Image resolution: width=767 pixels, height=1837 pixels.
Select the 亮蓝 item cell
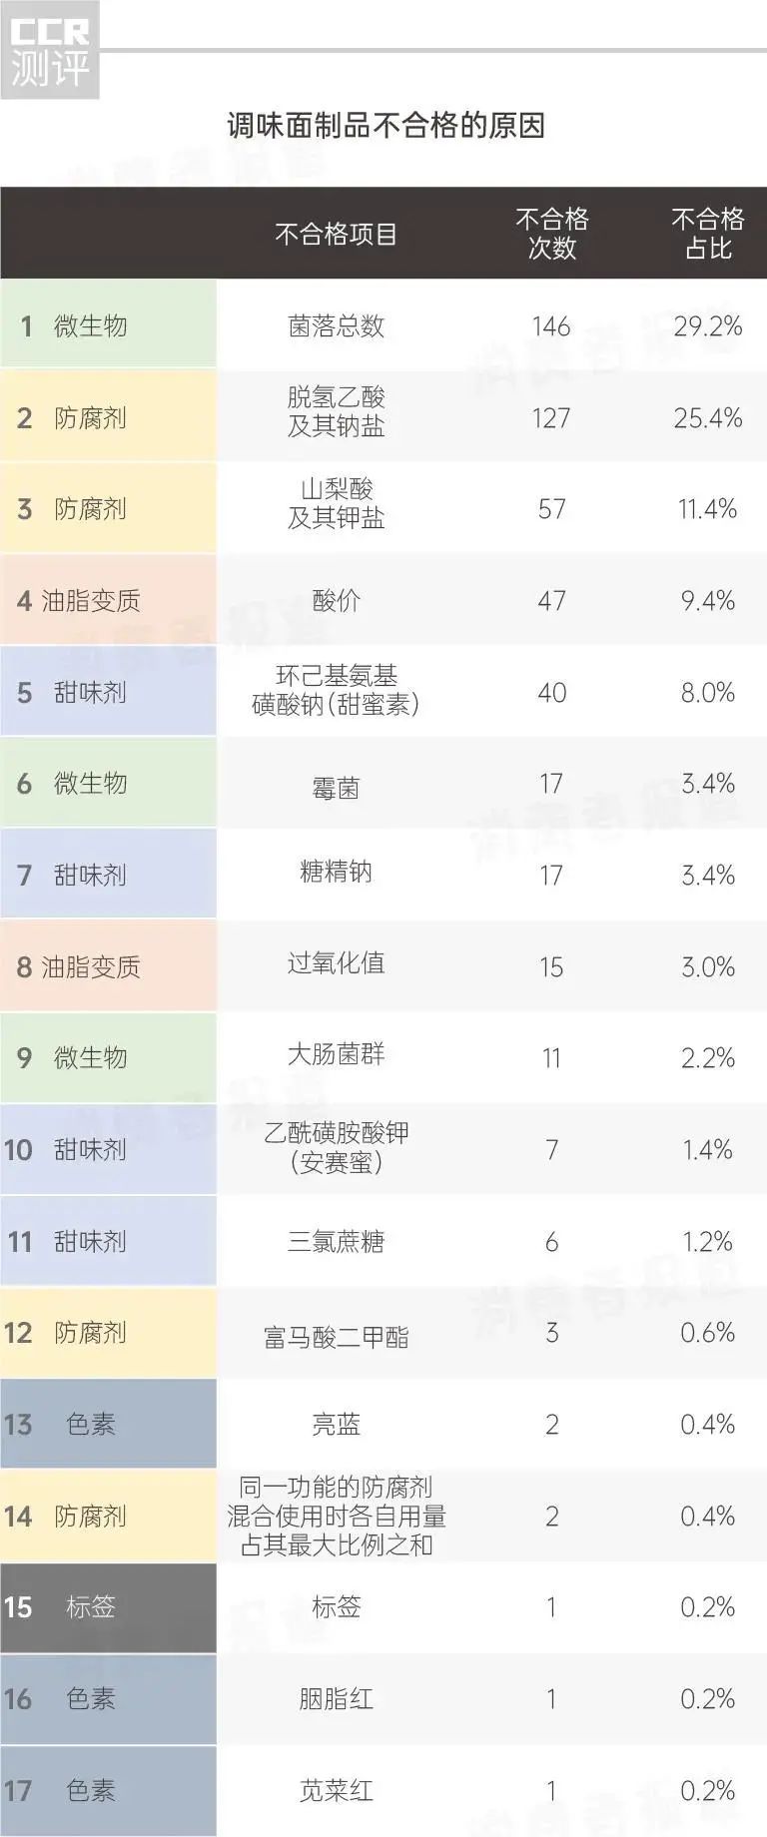point(336,1425)
